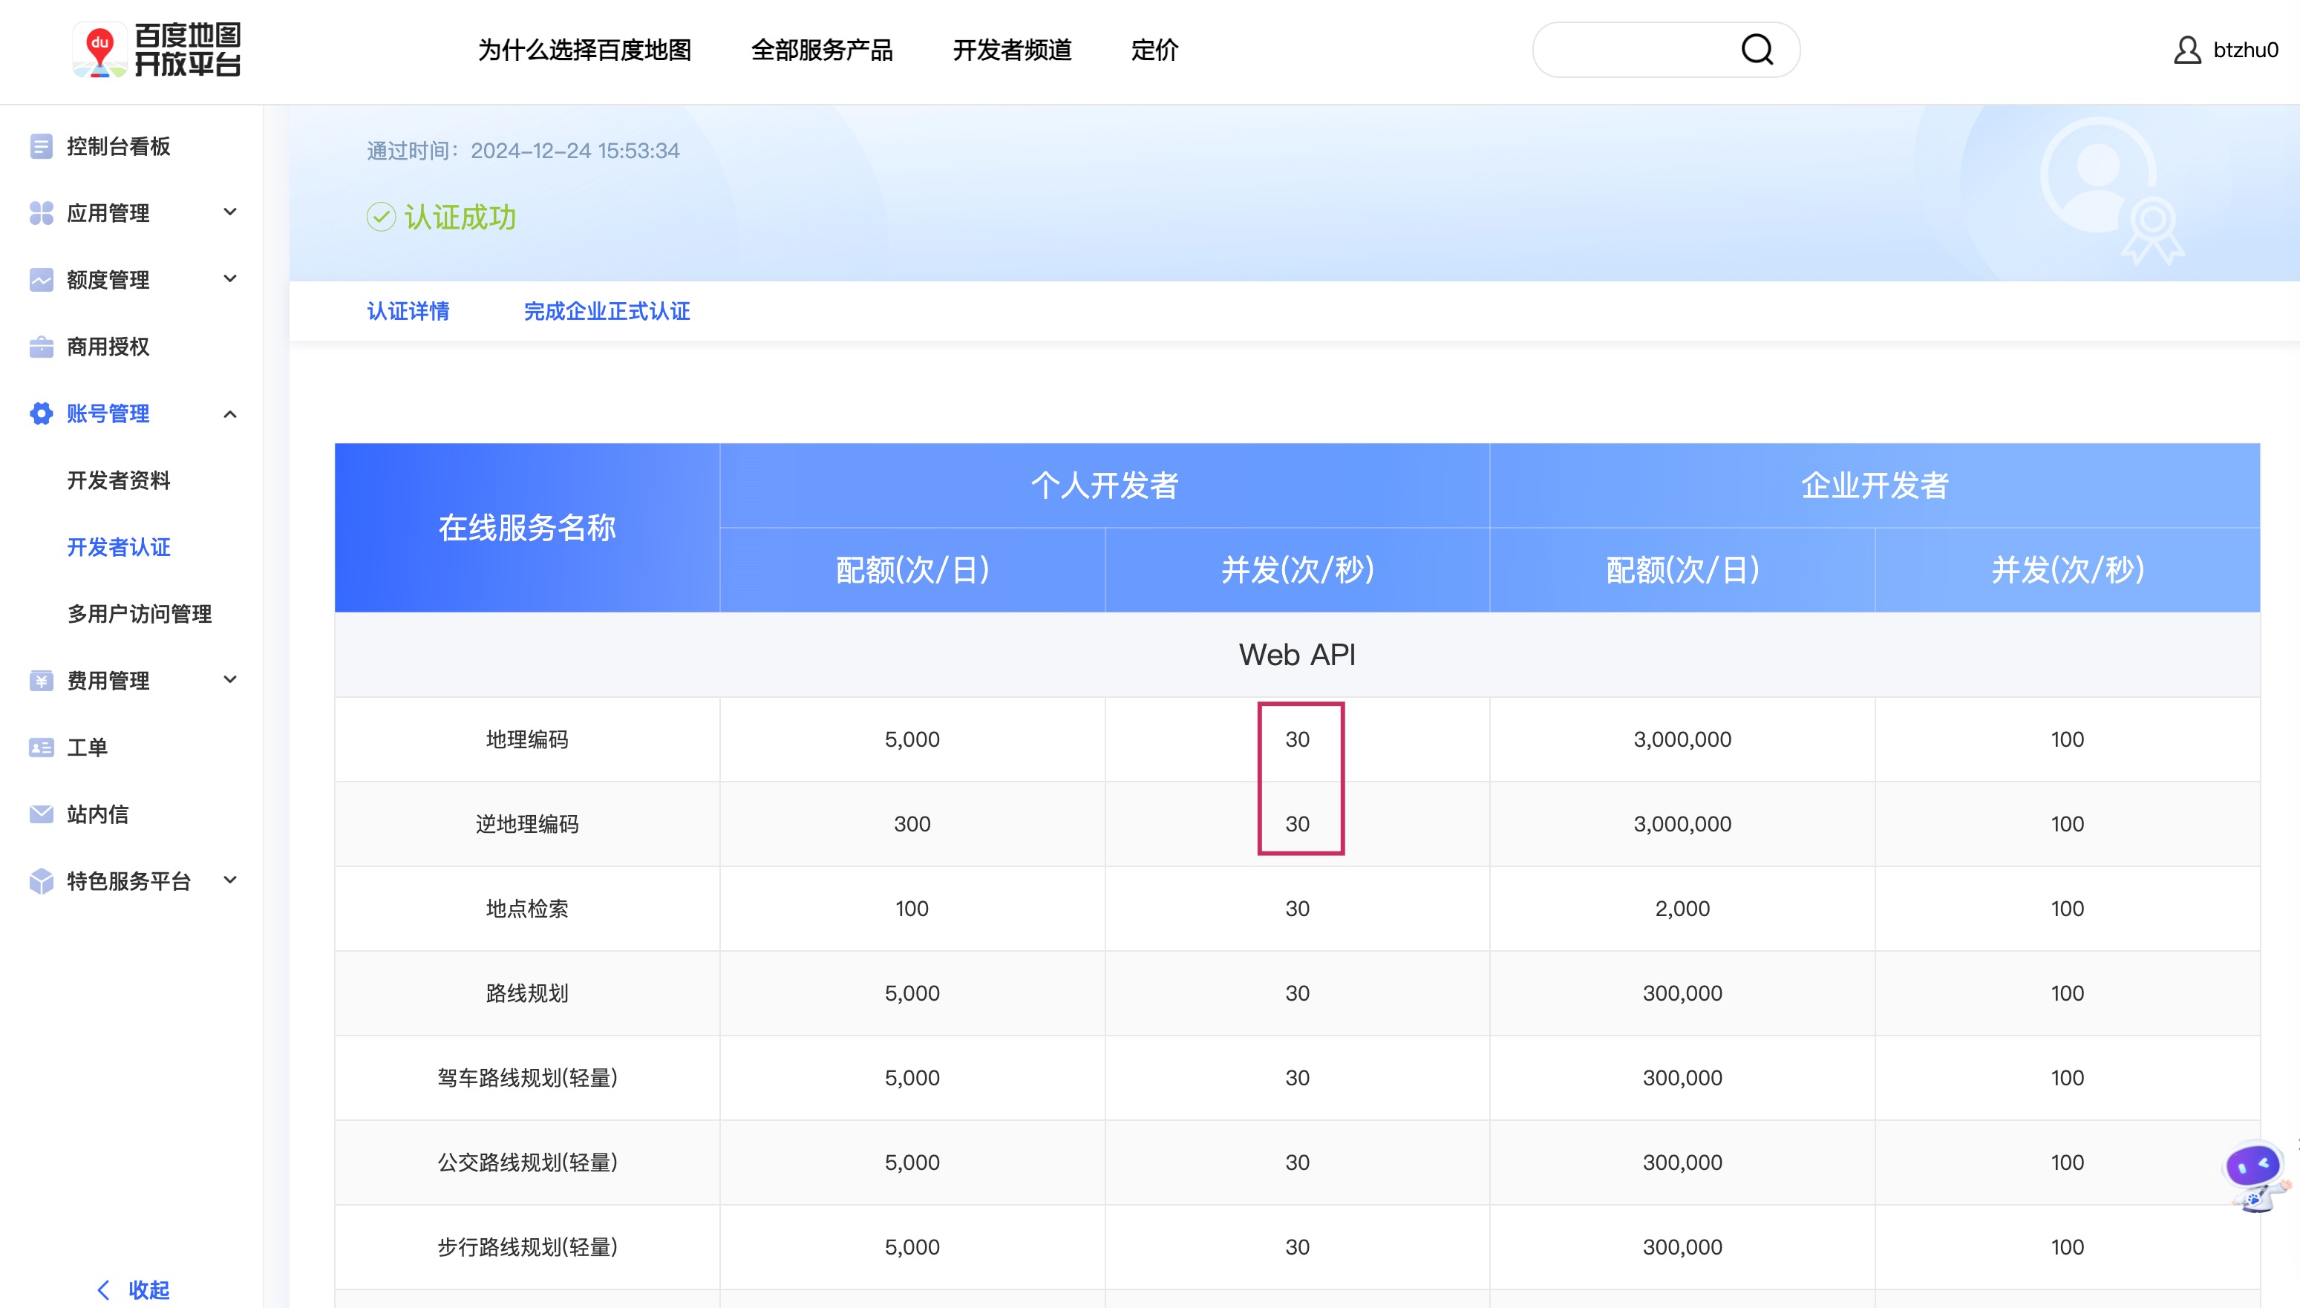Expand the 特色服务平台 menu chevron

[230, 880]
